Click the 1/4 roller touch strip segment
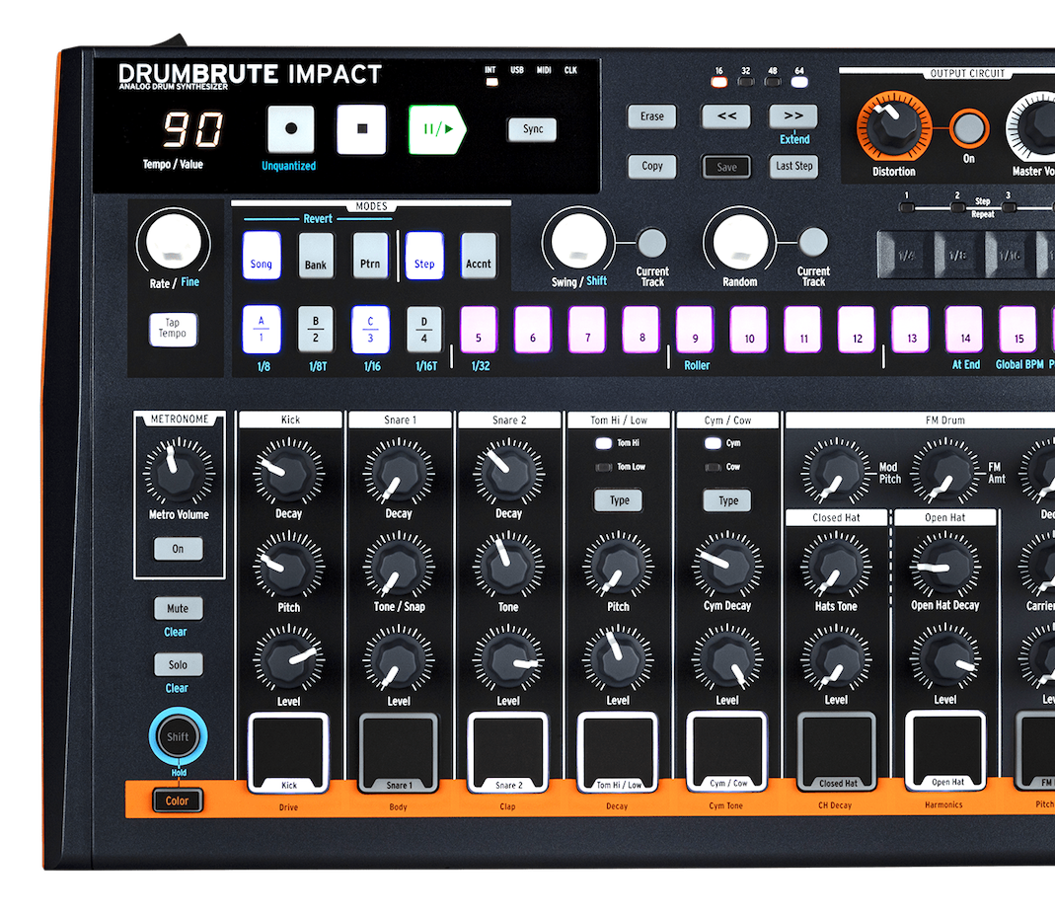Screen dimensions: 1055x915 click(x=906, y=255)
